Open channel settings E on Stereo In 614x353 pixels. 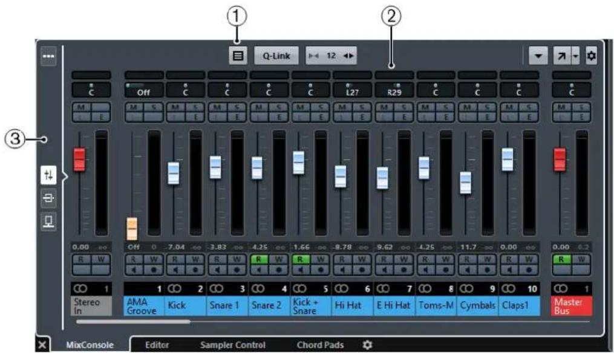(x=102, y=117)
